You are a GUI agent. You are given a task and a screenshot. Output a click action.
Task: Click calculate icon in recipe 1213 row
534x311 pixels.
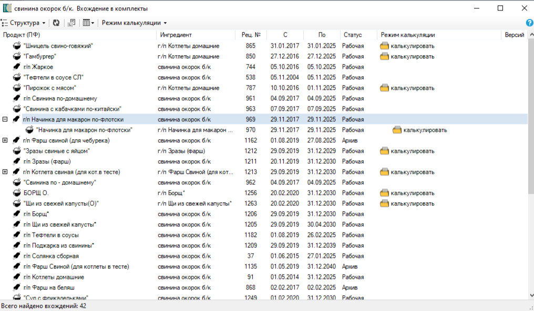(x=384, y=172)
